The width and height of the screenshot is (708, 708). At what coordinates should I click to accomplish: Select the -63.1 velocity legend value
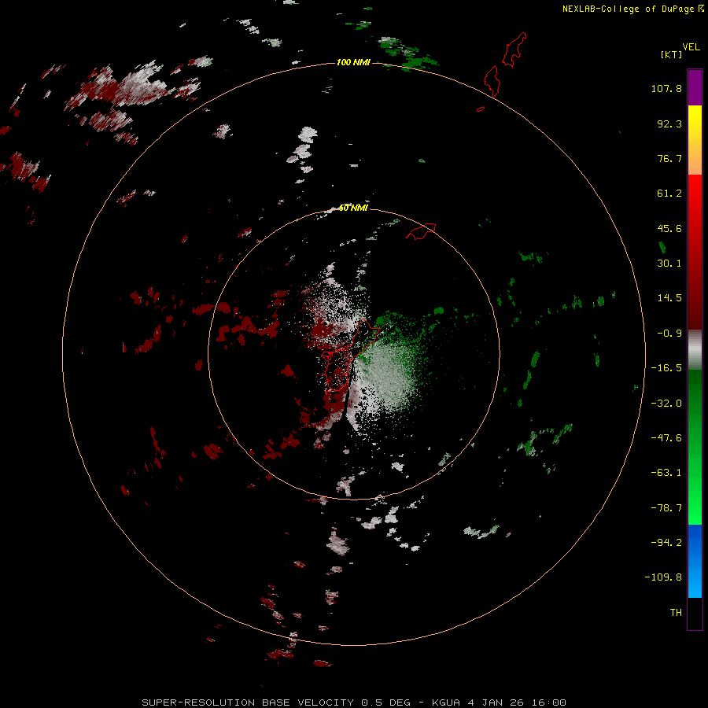pyautogui.click(x=666, y=473)
